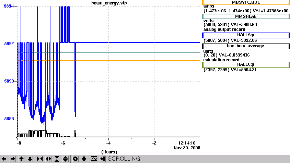The width and height of the screenshot is (290, 163).
Task: Click the 'amps' units label
Action: tap(209, 6)
